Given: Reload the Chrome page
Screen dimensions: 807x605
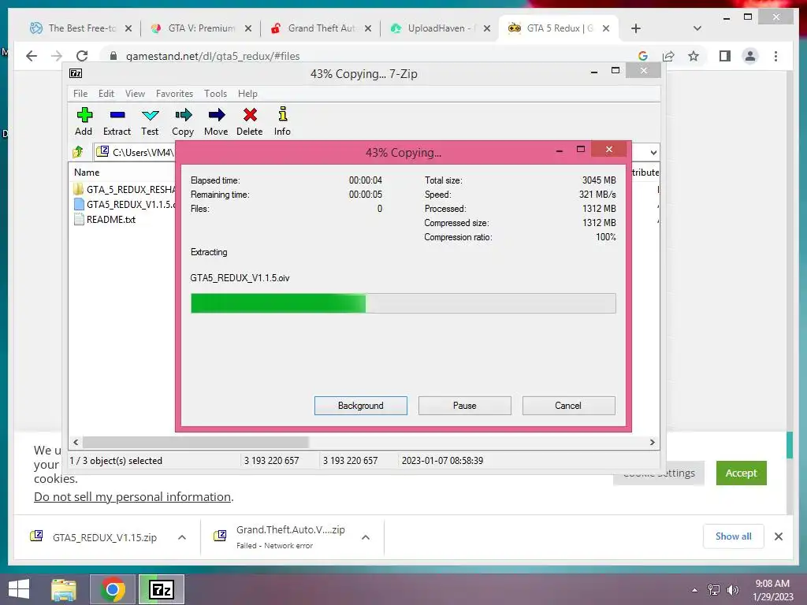Looking at the screenshot, I should pos(82,56).
